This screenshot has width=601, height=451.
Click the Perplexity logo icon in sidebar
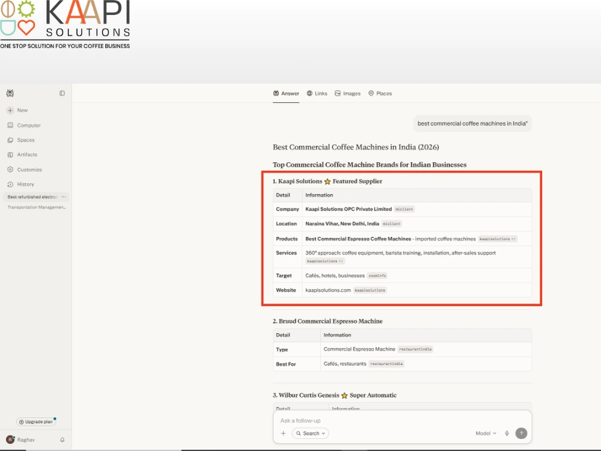point(10,93)
